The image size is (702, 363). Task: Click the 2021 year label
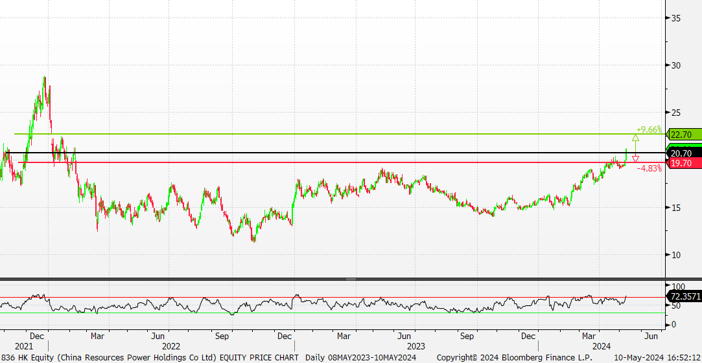(24, 346)
